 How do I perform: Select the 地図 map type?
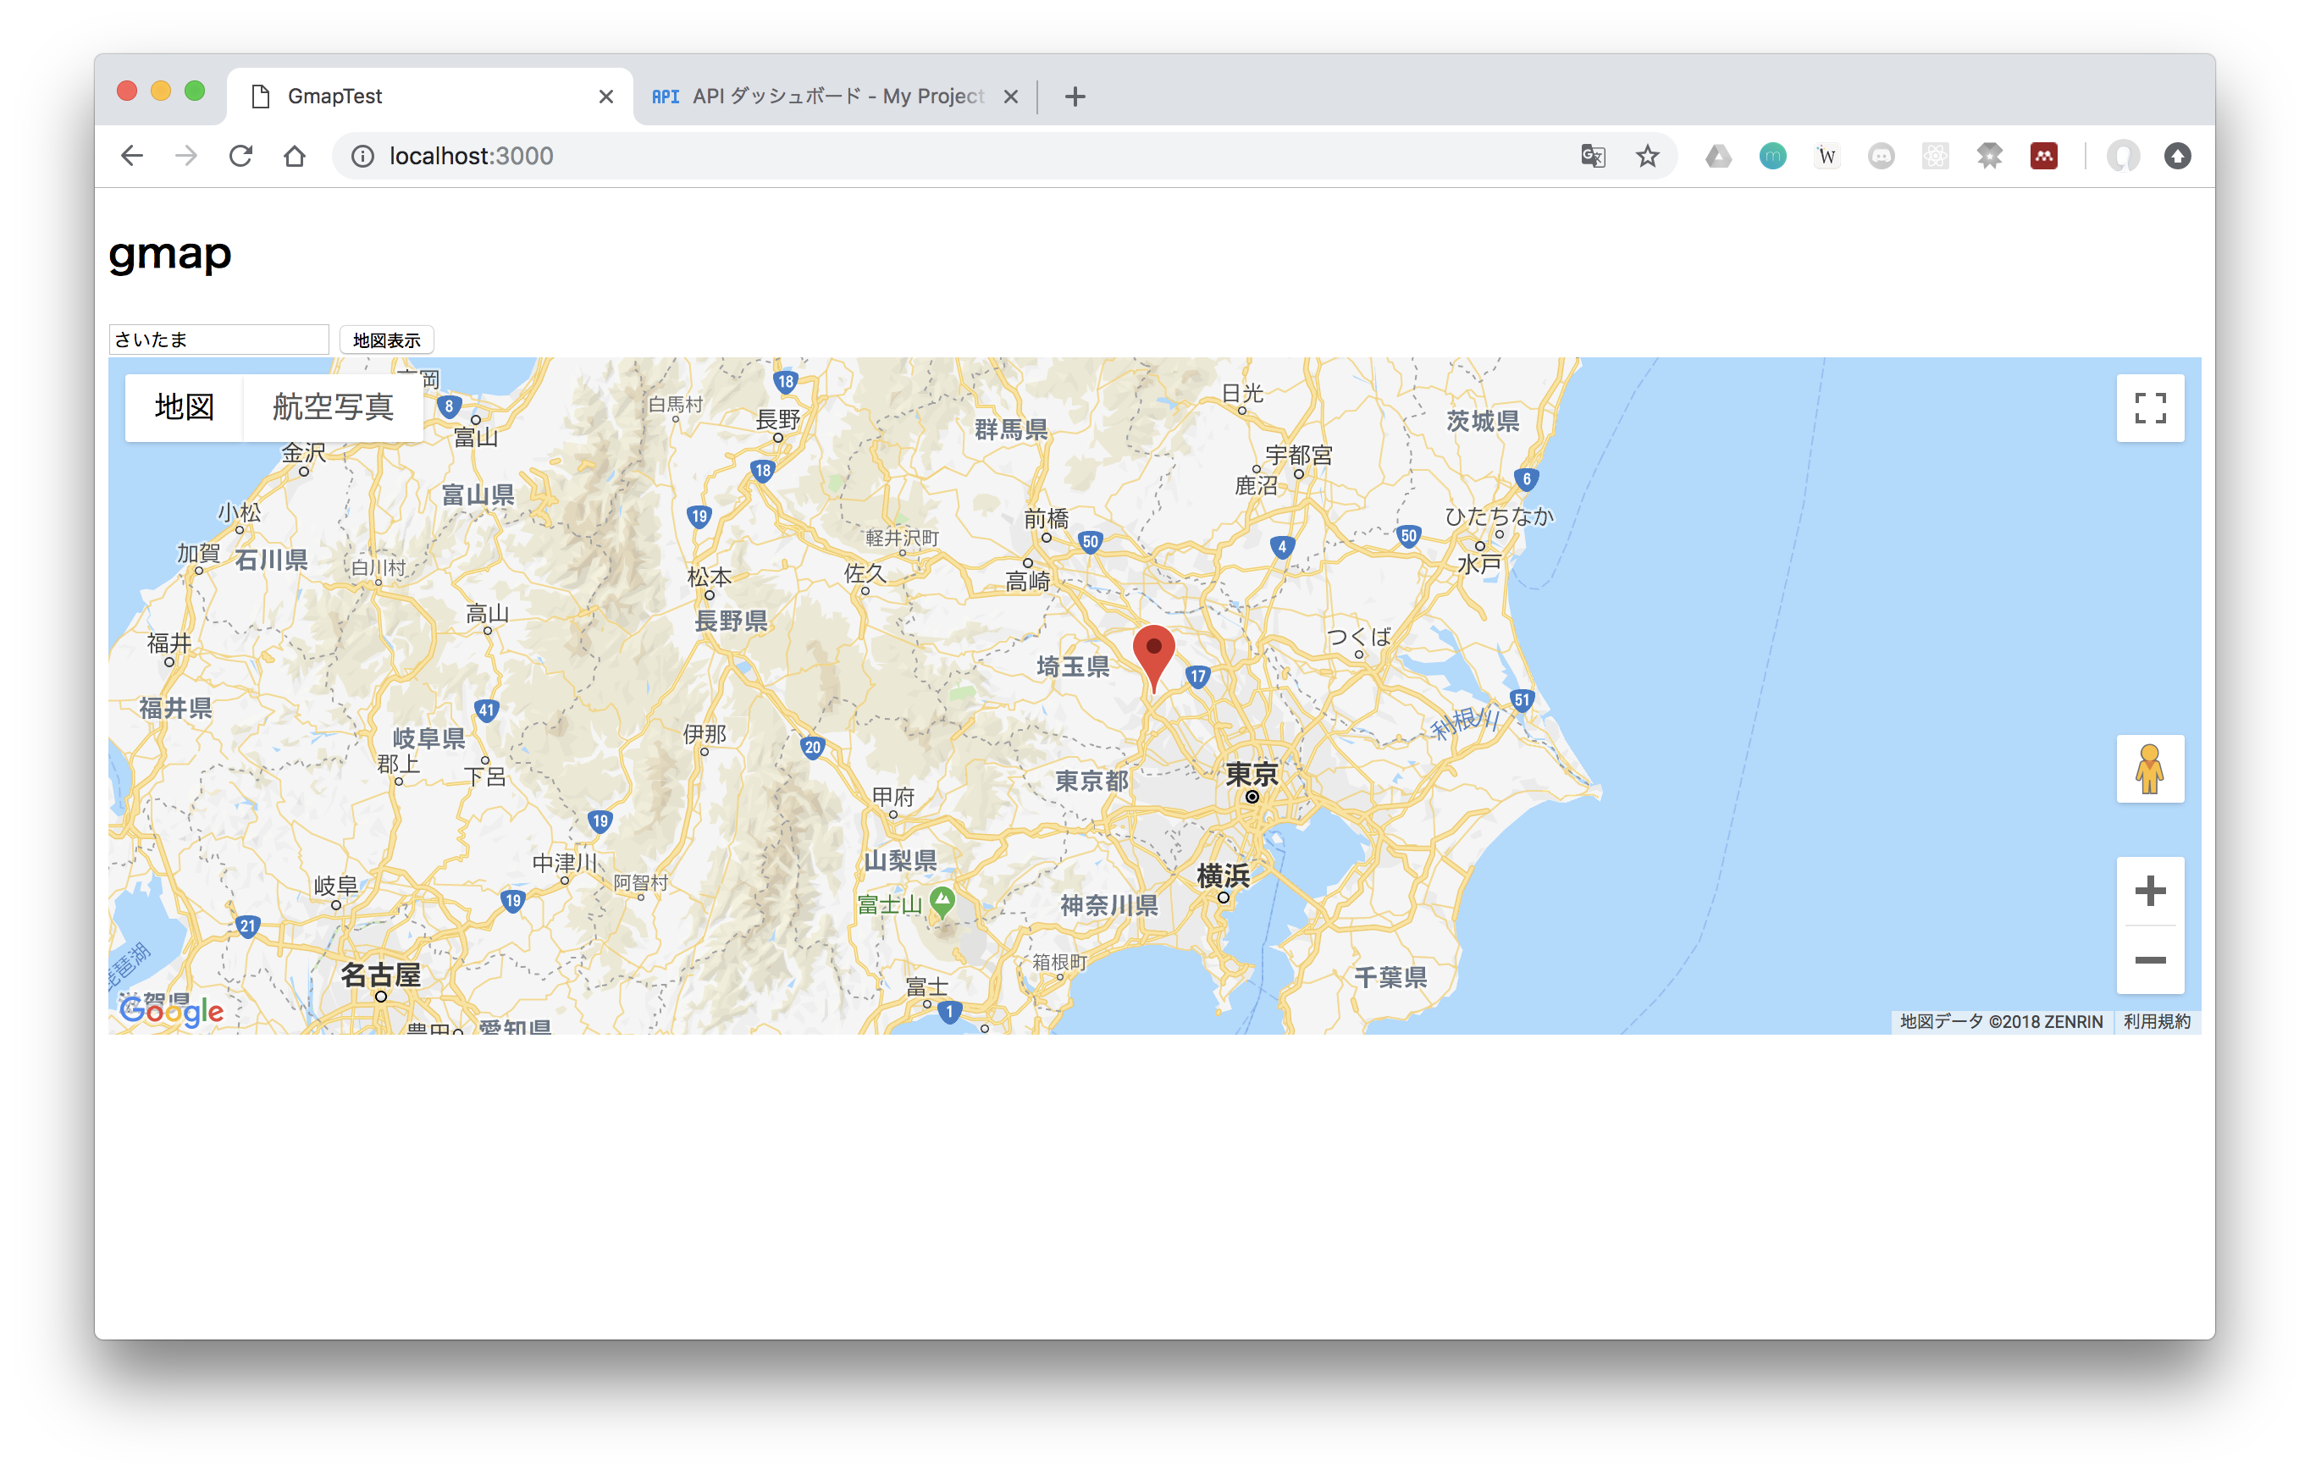click(x=185, y=407)
